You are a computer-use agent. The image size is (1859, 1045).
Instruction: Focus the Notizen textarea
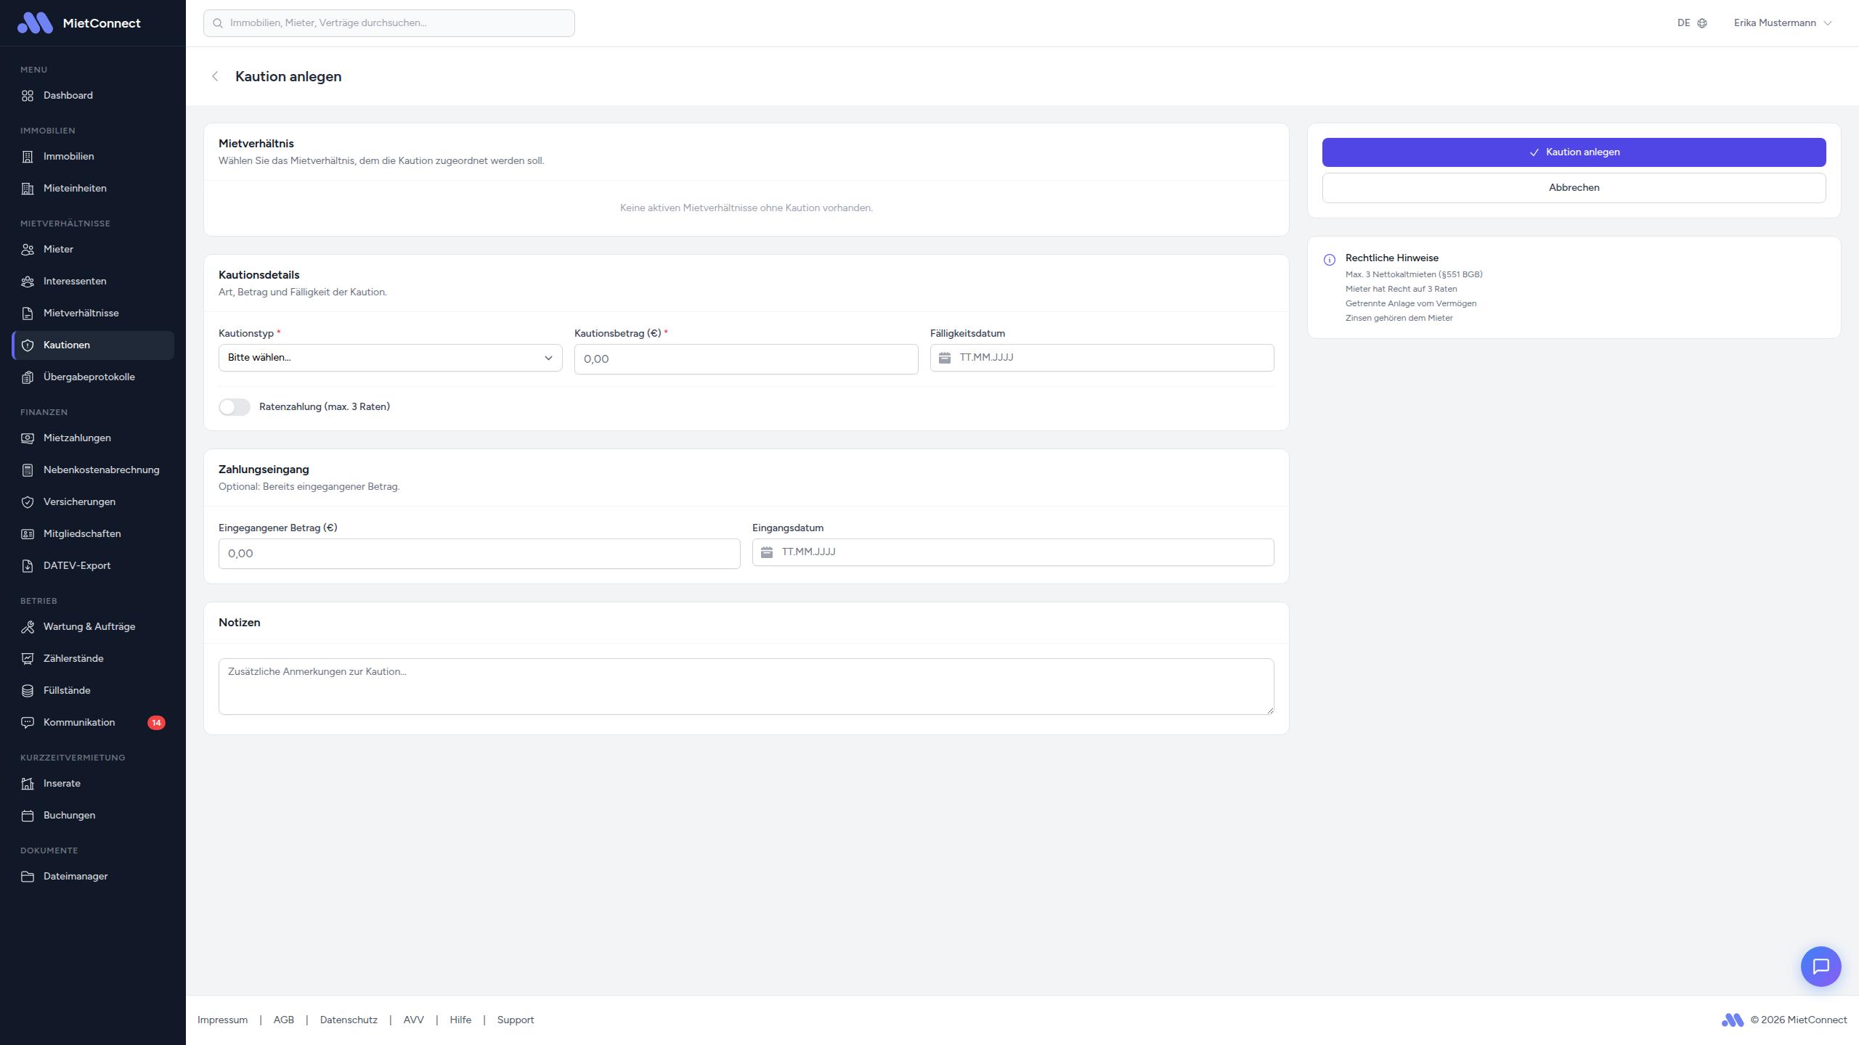click(746, 686)
